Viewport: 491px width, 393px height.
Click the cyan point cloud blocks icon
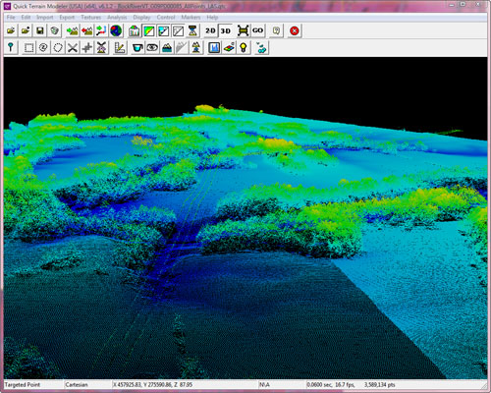click(x=261, y=48)
